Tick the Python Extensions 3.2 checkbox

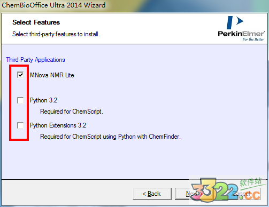(x=20, y=125)
